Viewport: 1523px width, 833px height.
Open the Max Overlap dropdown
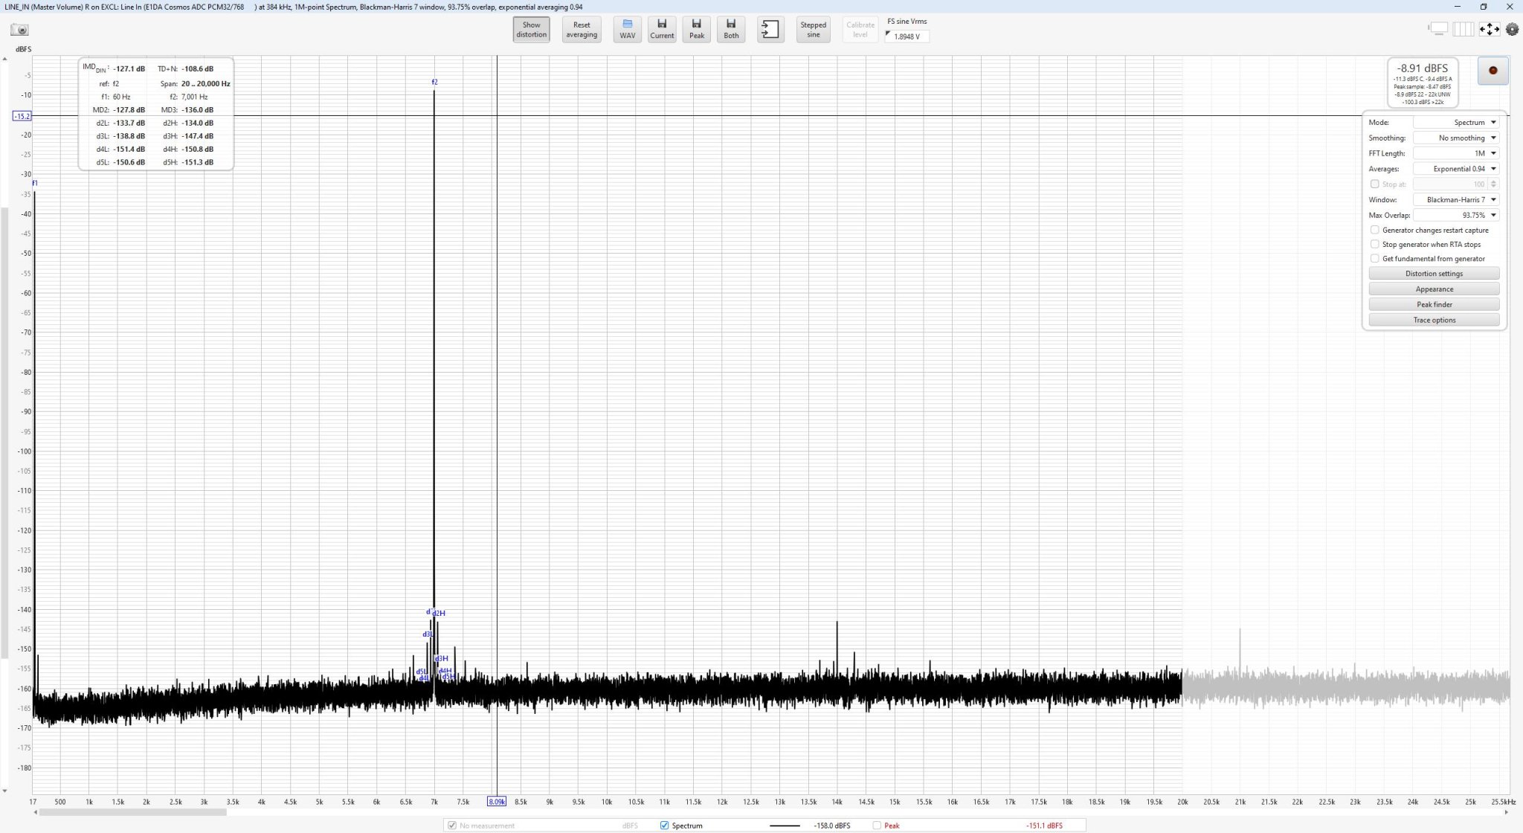point(1456,216)
